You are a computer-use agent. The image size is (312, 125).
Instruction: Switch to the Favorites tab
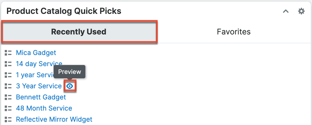click(234, 32)
